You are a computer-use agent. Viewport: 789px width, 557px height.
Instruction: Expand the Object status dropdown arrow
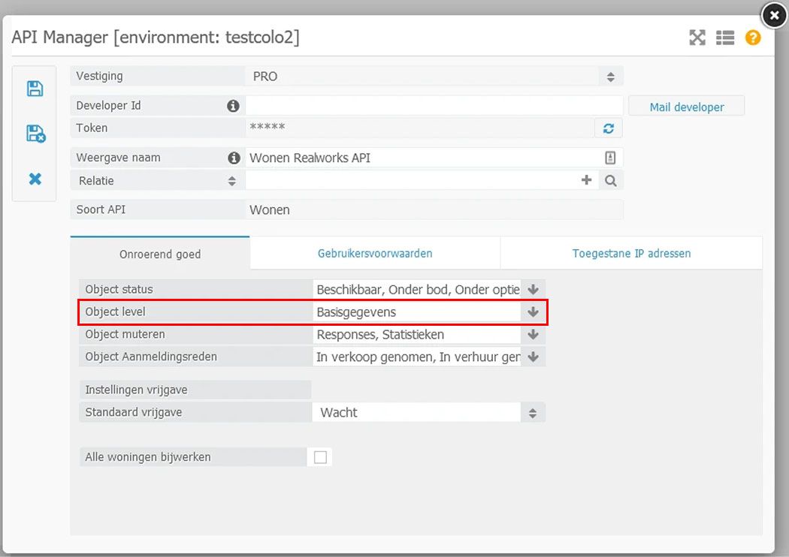tap(534, 290)
